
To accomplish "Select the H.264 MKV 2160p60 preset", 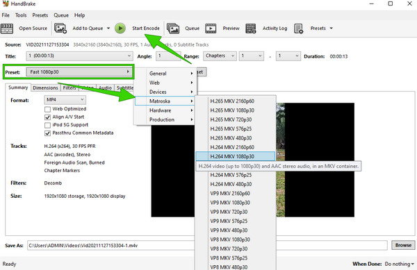I will point(236,147).
